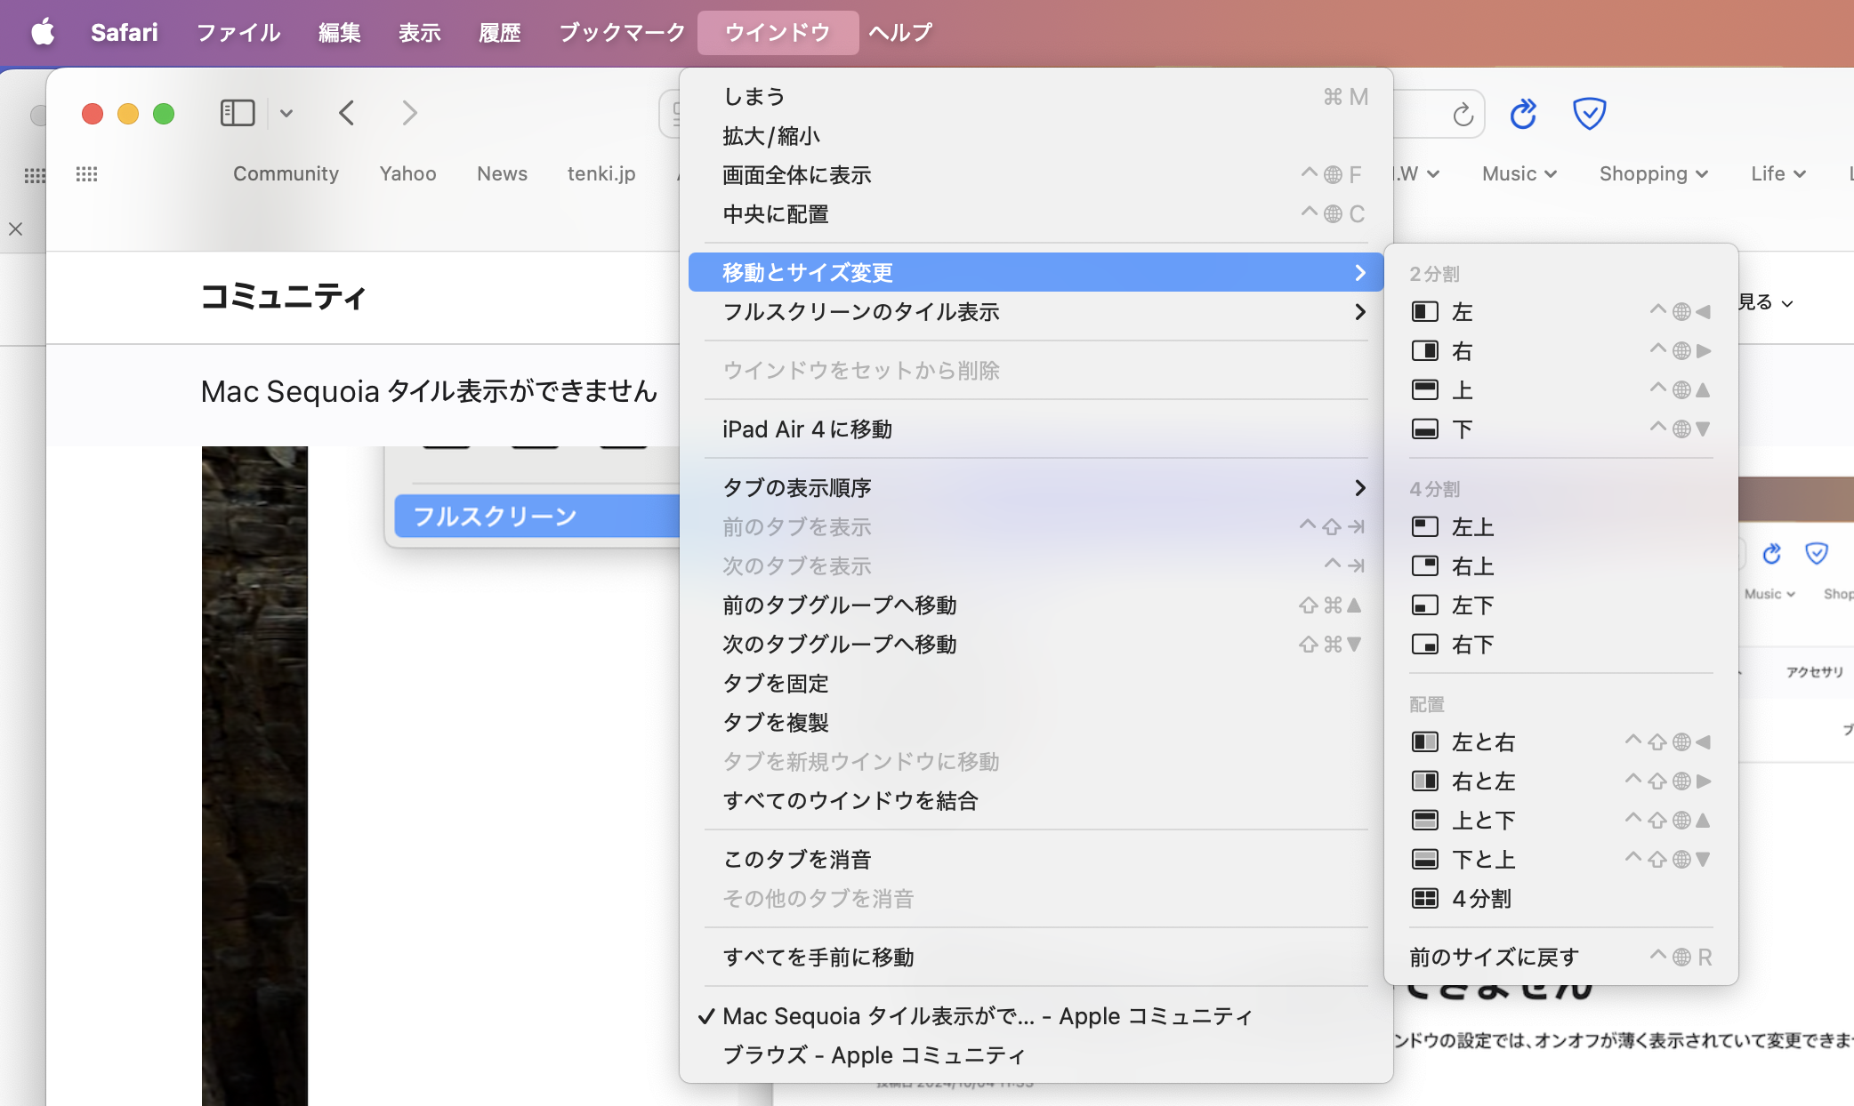1854x1106 pixels.
Task: Open the Music bookmarks folder dropdown
Action: [1519, 174]
